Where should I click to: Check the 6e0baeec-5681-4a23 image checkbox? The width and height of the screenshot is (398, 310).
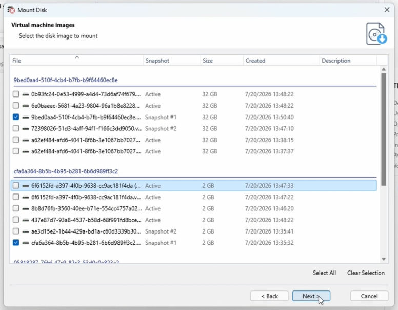pos(16,105)
